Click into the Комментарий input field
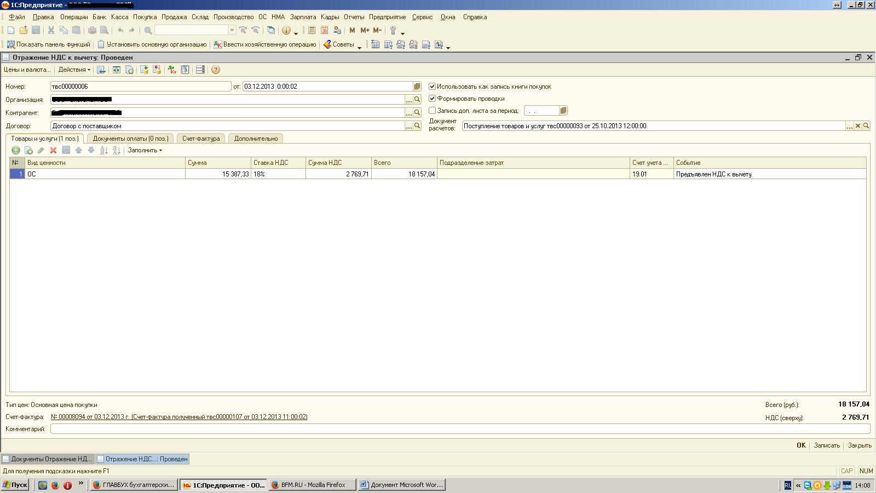 point(460,429)
